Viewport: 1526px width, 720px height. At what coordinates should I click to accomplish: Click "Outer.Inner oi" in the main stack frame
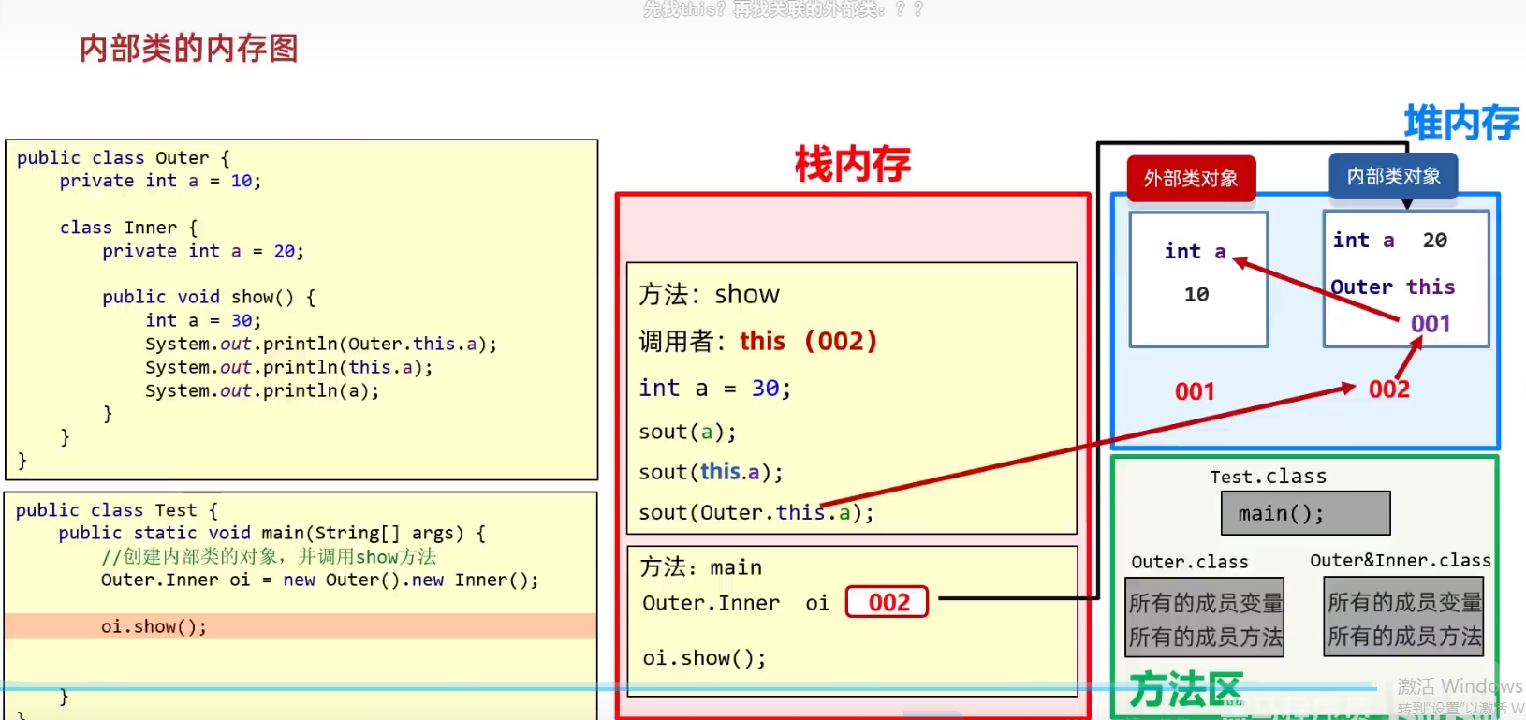736,603
